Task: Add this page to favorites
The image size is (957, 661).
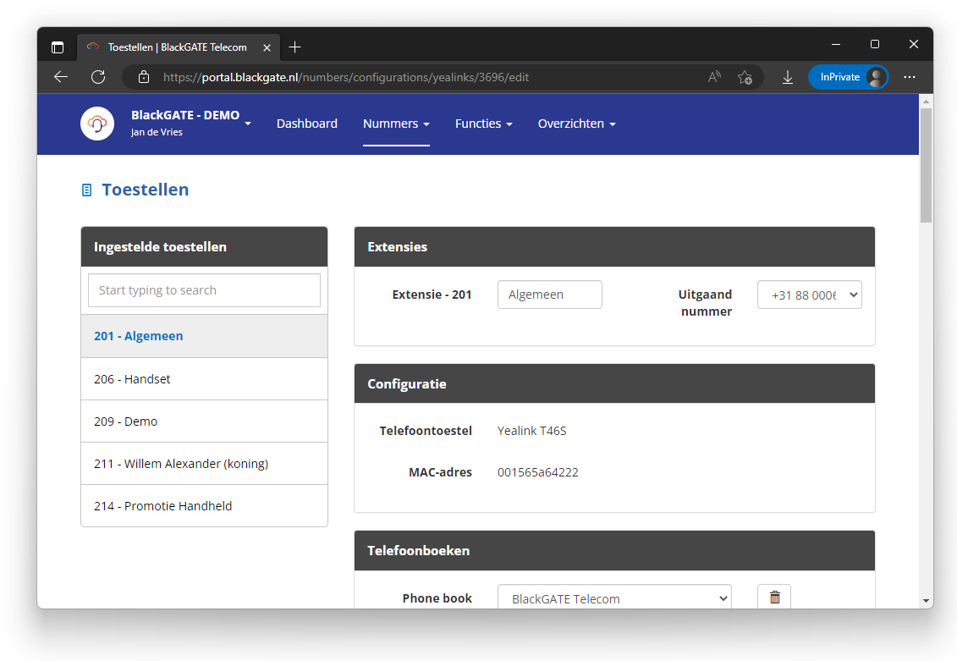Action: point(745,77)
